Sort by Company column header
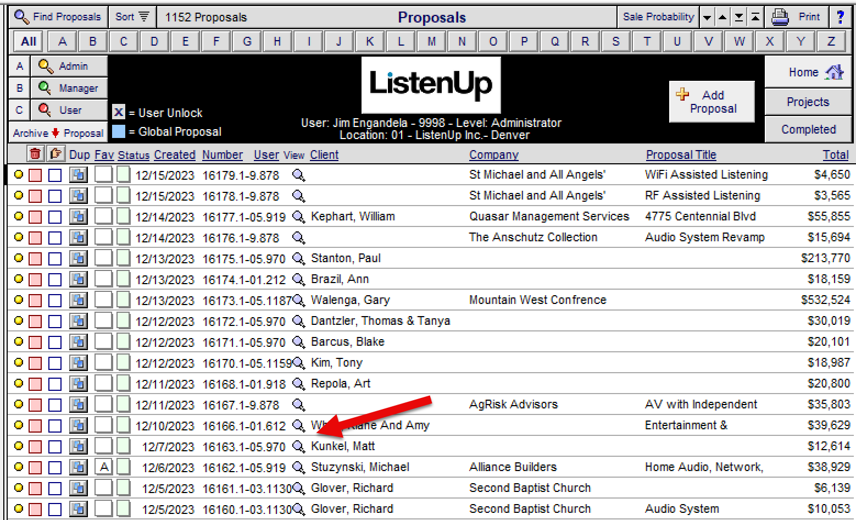 [x=494, y=155]
